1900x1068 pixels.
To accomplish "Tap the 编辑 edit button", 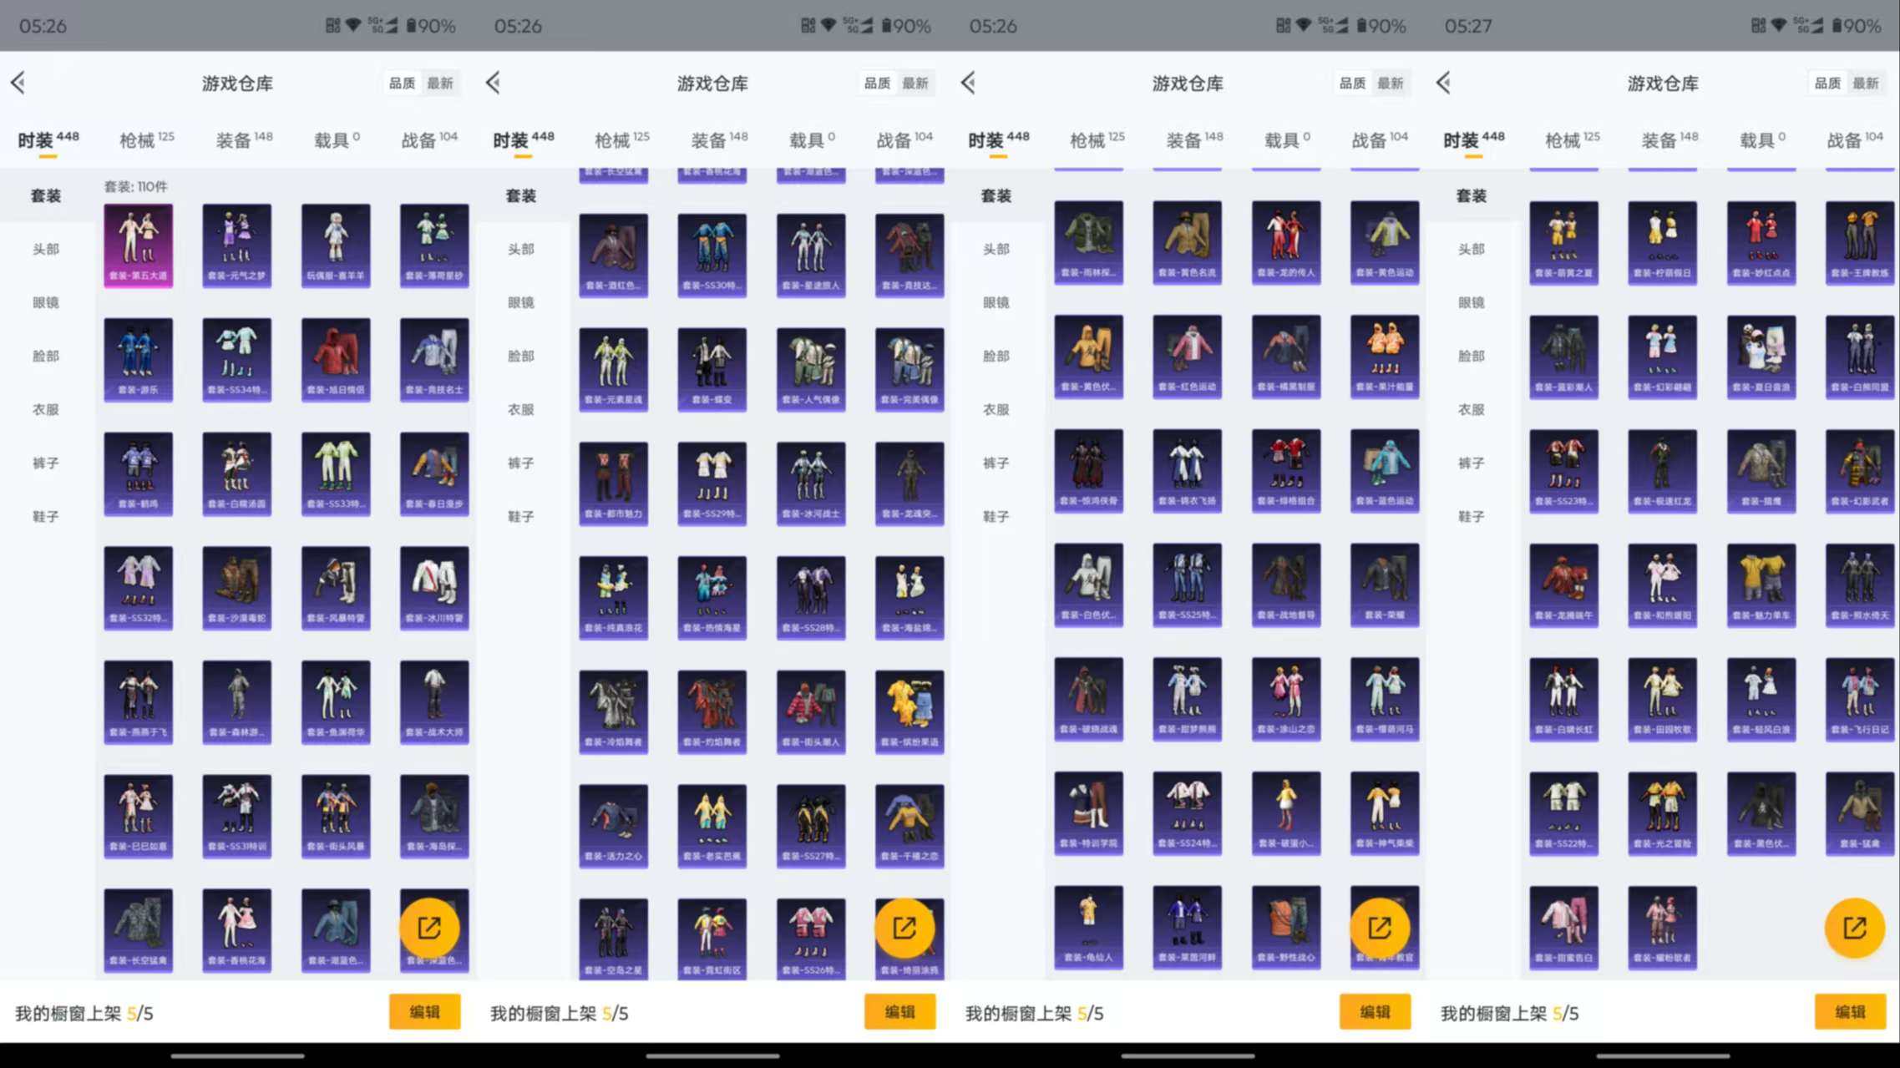I will tap(425, 1011).
